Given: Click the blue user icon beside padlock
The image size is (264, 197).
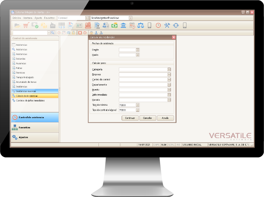Looking at the screenshot, I should click(96, 33).
